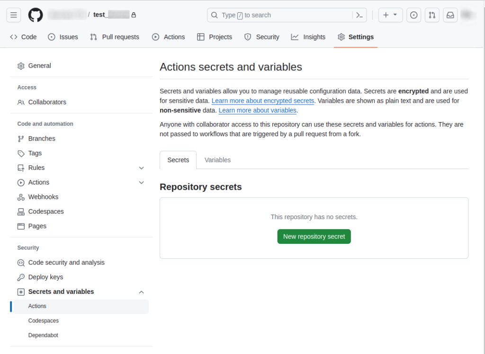Image resolution: width=485 pixels, height=354 pixels.
Task: Open pull requests icon in header
Action: point(432,15)
